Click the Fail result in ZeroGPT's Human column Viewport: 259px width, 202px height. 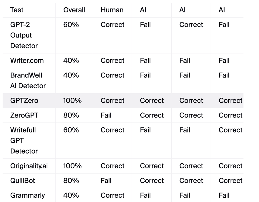106,115
